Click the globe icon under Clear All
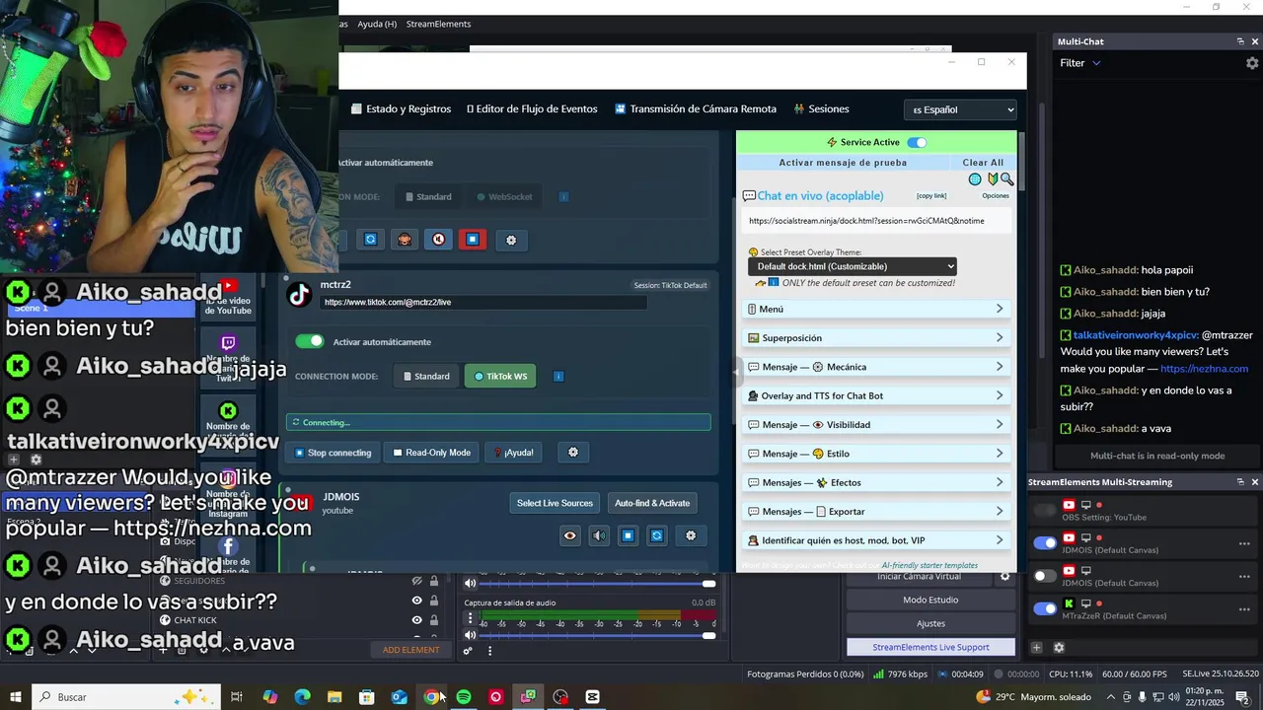1263x710 pixels. click(975, 179)
